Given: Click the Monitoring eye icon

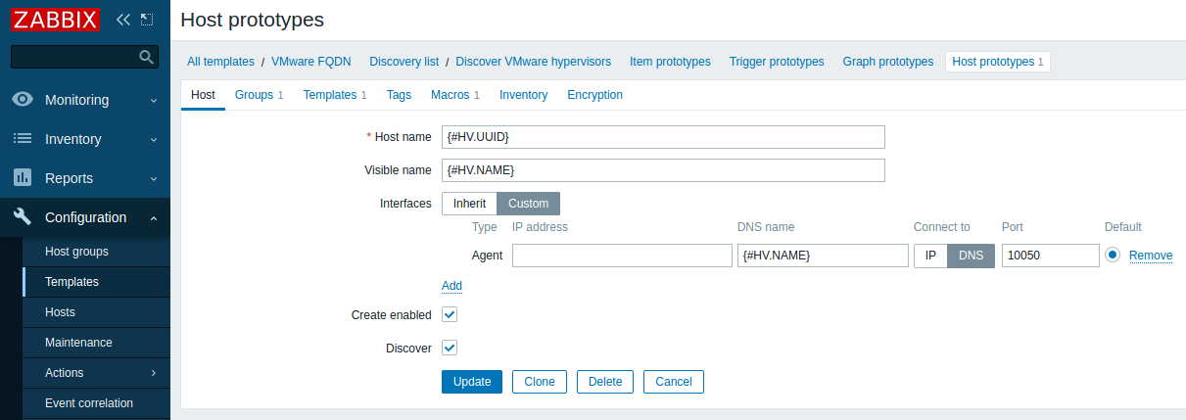Looking at the screenshot, I should (23, 100).
